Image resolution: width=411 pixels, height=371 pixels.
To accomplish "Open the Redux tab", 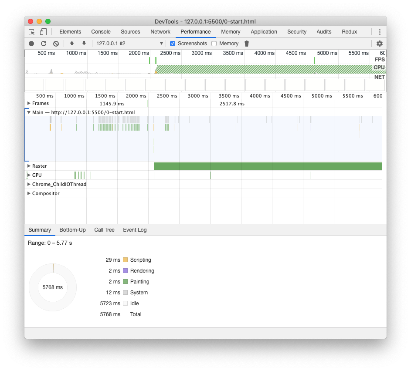I will pos(350,32).
